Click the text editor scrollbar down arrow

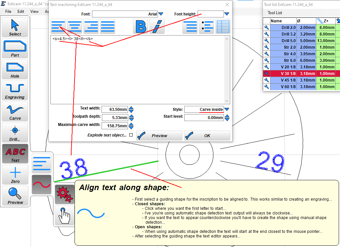[x=227, y=101]
